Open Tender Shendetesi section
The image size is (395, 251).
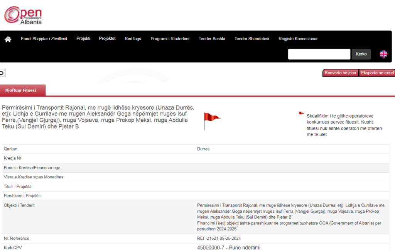pyautogui.click(x=252, y=39)
